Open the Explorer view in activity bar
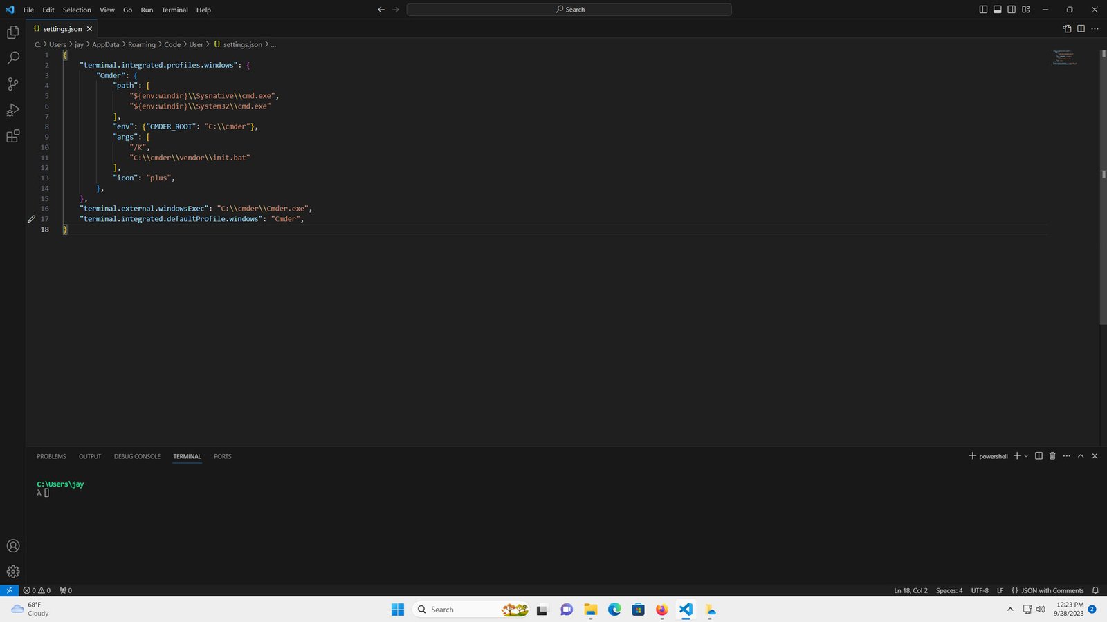The height and width of the screenshot is (622, 1107). (x=12, y=32)
